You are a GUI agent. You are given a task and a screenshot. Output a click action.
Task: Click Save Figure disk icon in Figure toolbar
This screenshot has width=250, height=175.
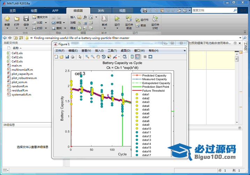point(67,57)
